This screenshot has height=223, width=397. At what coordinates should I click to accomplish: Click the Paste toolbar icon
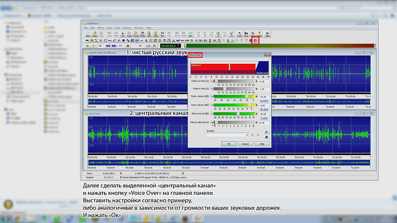click(x=136, y=34)
